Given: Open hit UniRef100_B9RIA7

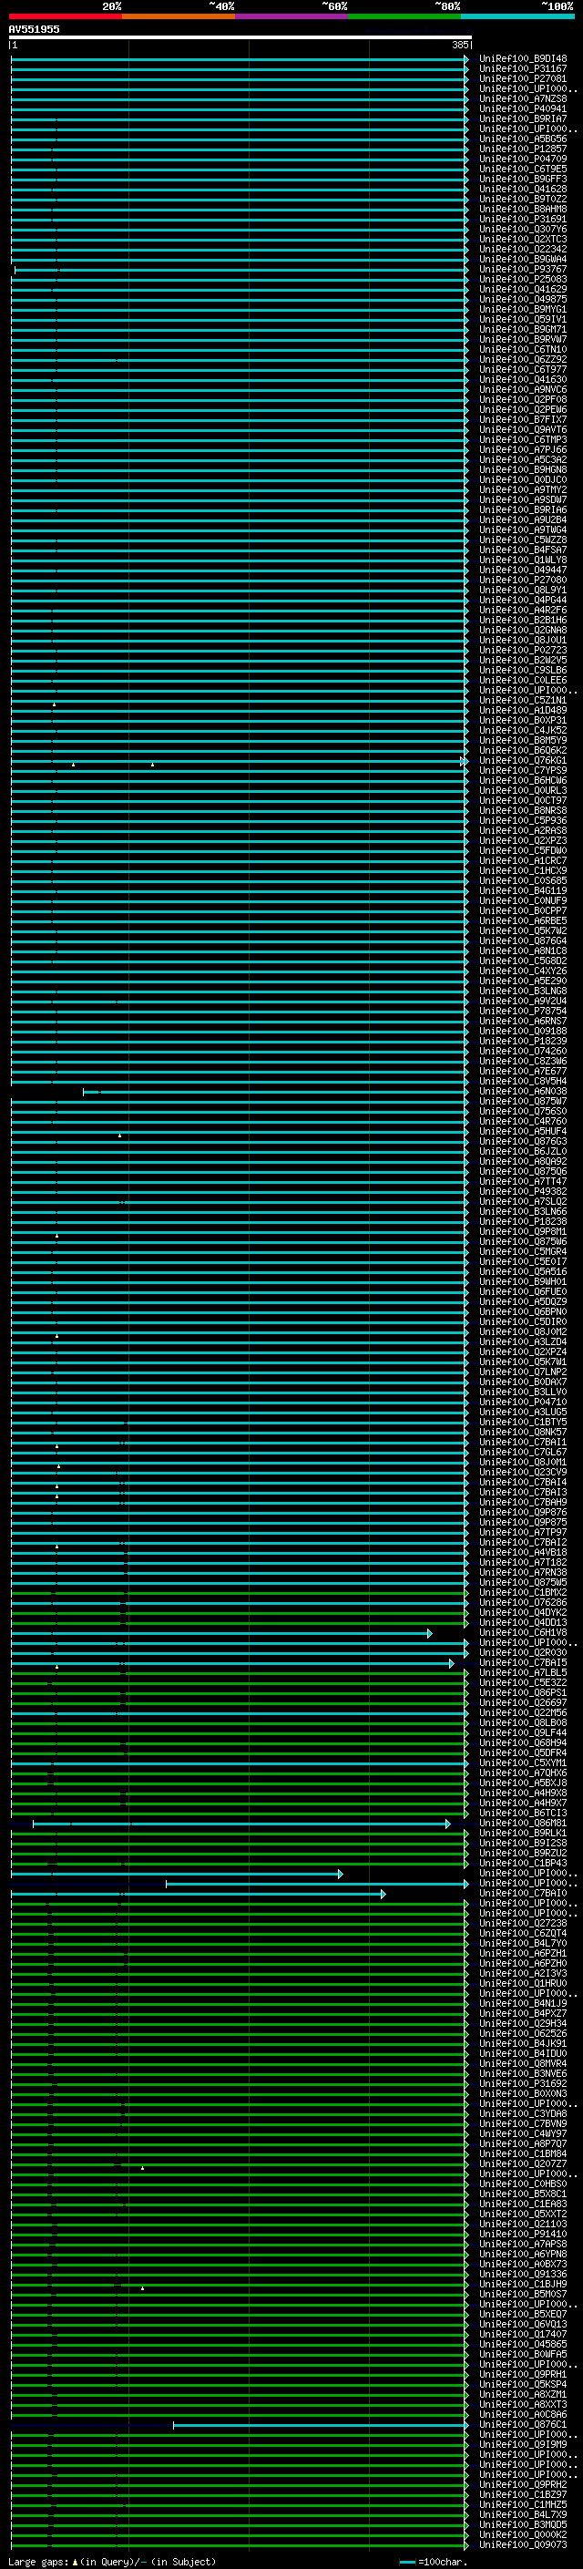Looking at the screenshot, I should [523, 118].
